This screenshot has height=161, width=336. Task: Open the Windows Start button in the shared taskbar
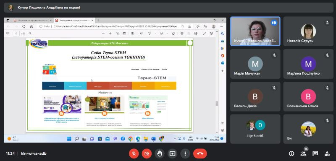(x=69, y=138)
